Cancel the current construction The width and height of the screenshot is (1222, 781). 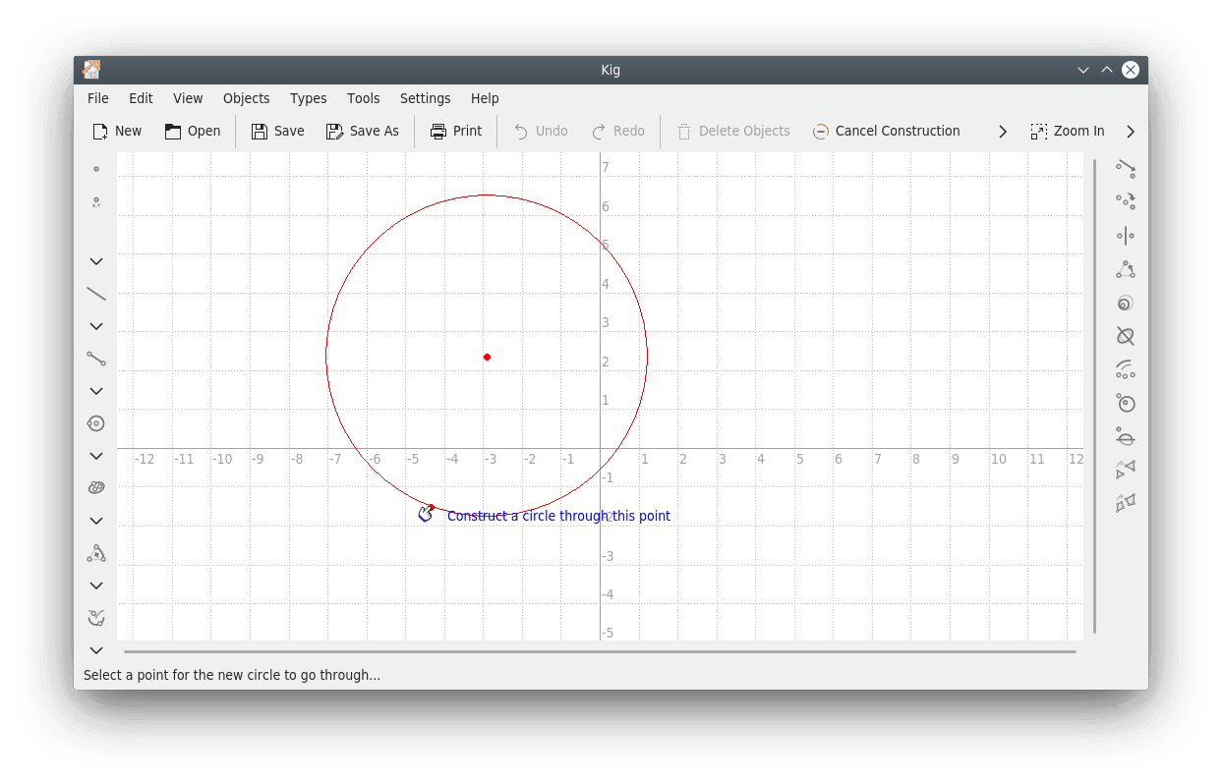pyautogui.click(x=887, y=132)
